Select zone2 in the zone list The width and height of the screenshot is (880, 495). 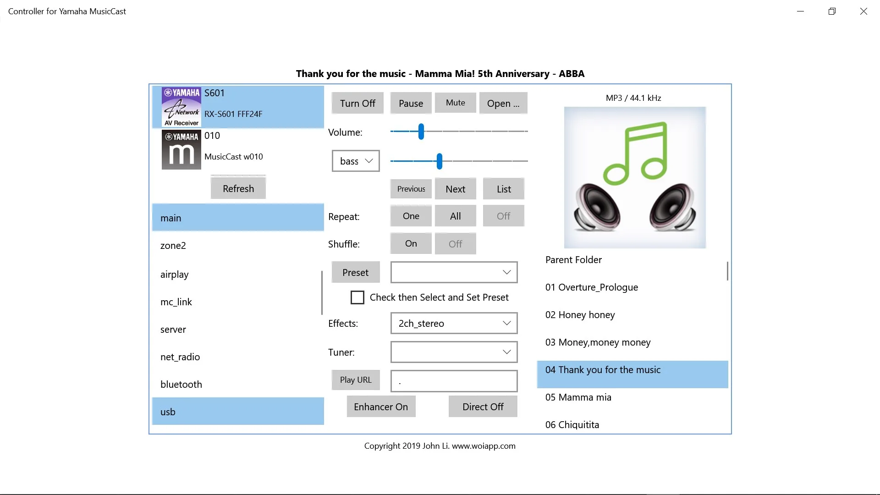point(238,245)
